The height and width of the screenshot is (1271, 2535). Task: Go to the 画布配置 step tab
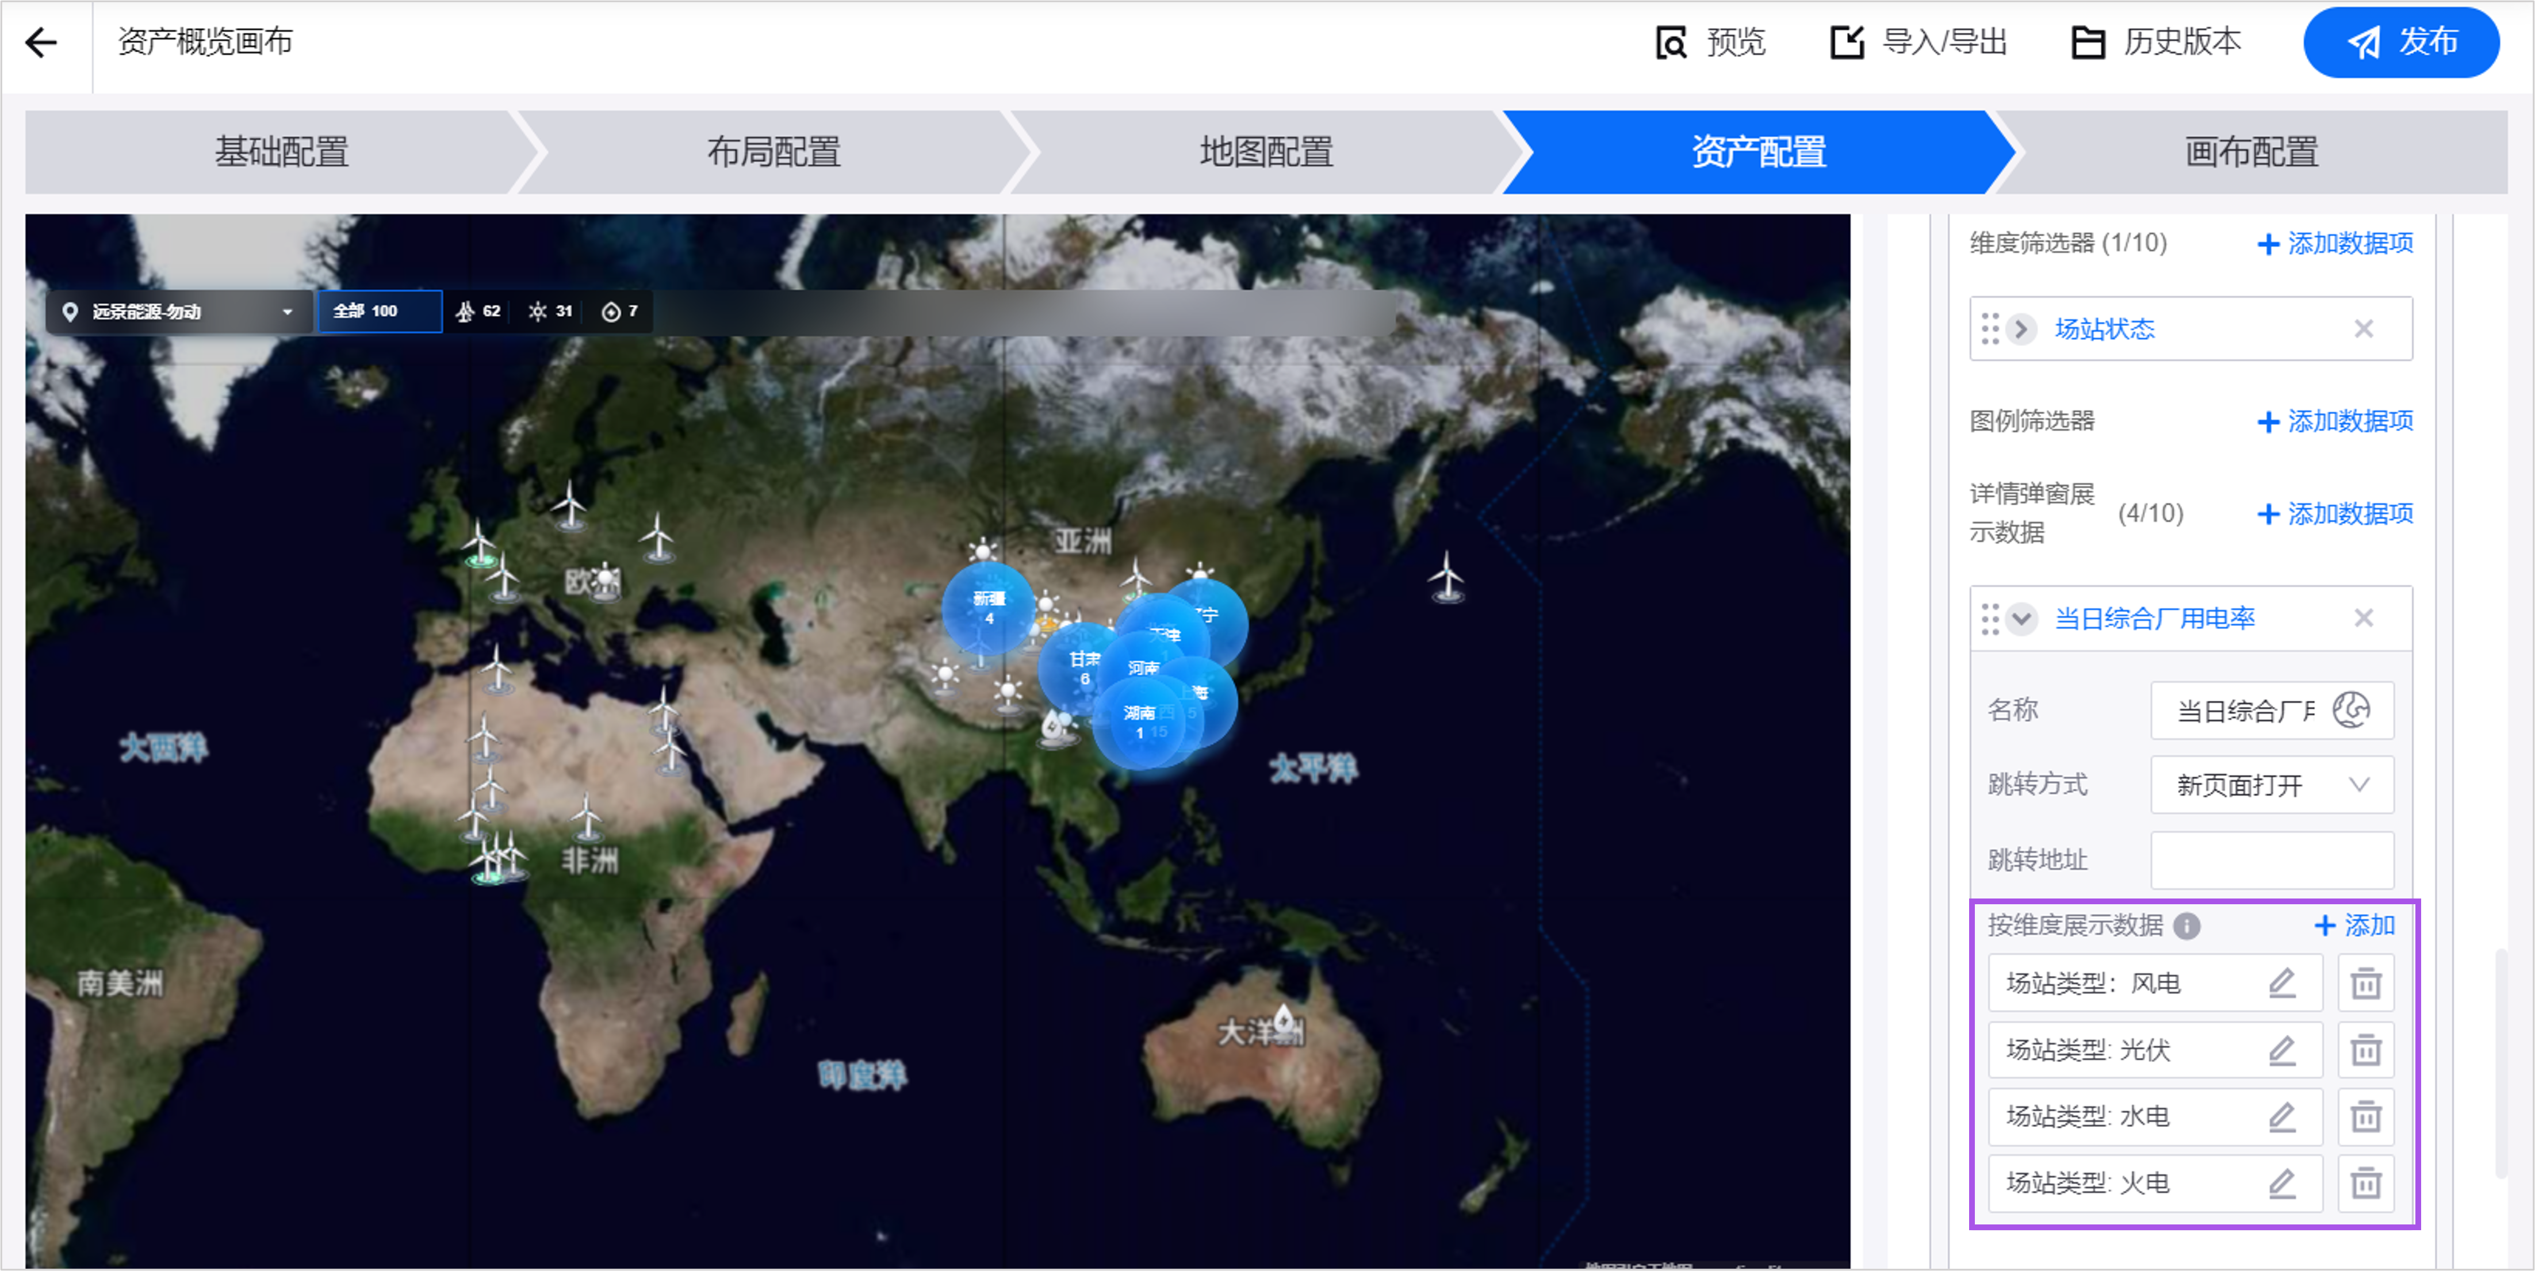[2250, 152]
